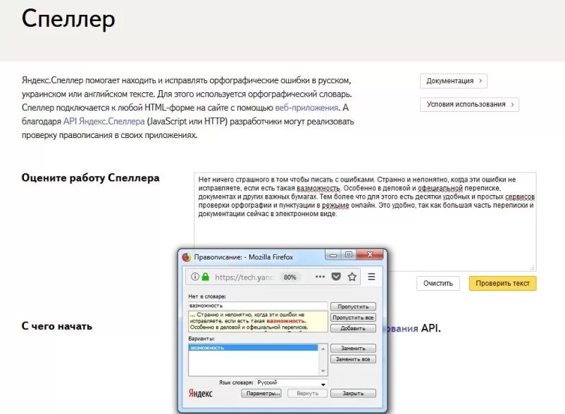Click the Нет в словаре word field
565x414 pixels.
[258, 306]
